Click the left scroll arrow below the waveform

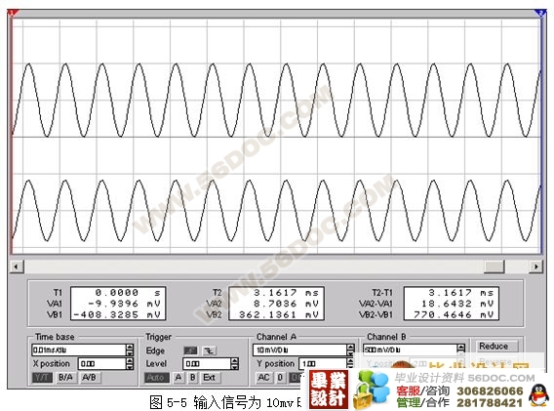pos(17,267)
